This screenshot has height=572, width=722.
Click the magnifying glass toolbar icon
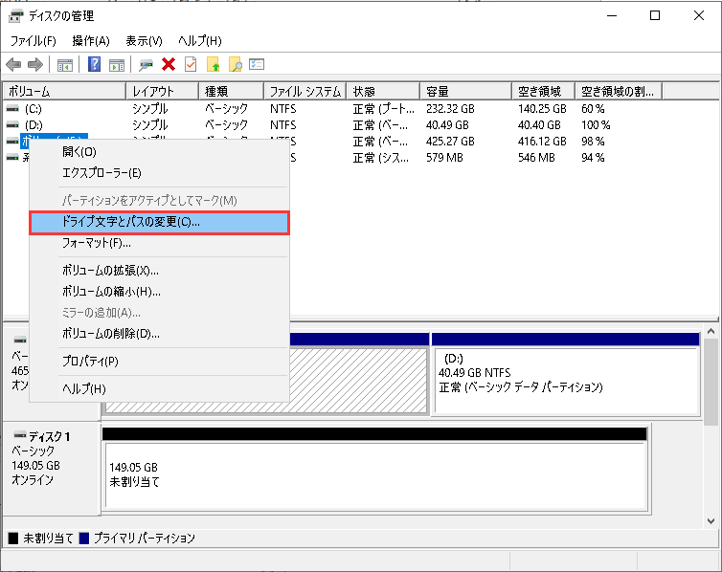click(235, 65)
